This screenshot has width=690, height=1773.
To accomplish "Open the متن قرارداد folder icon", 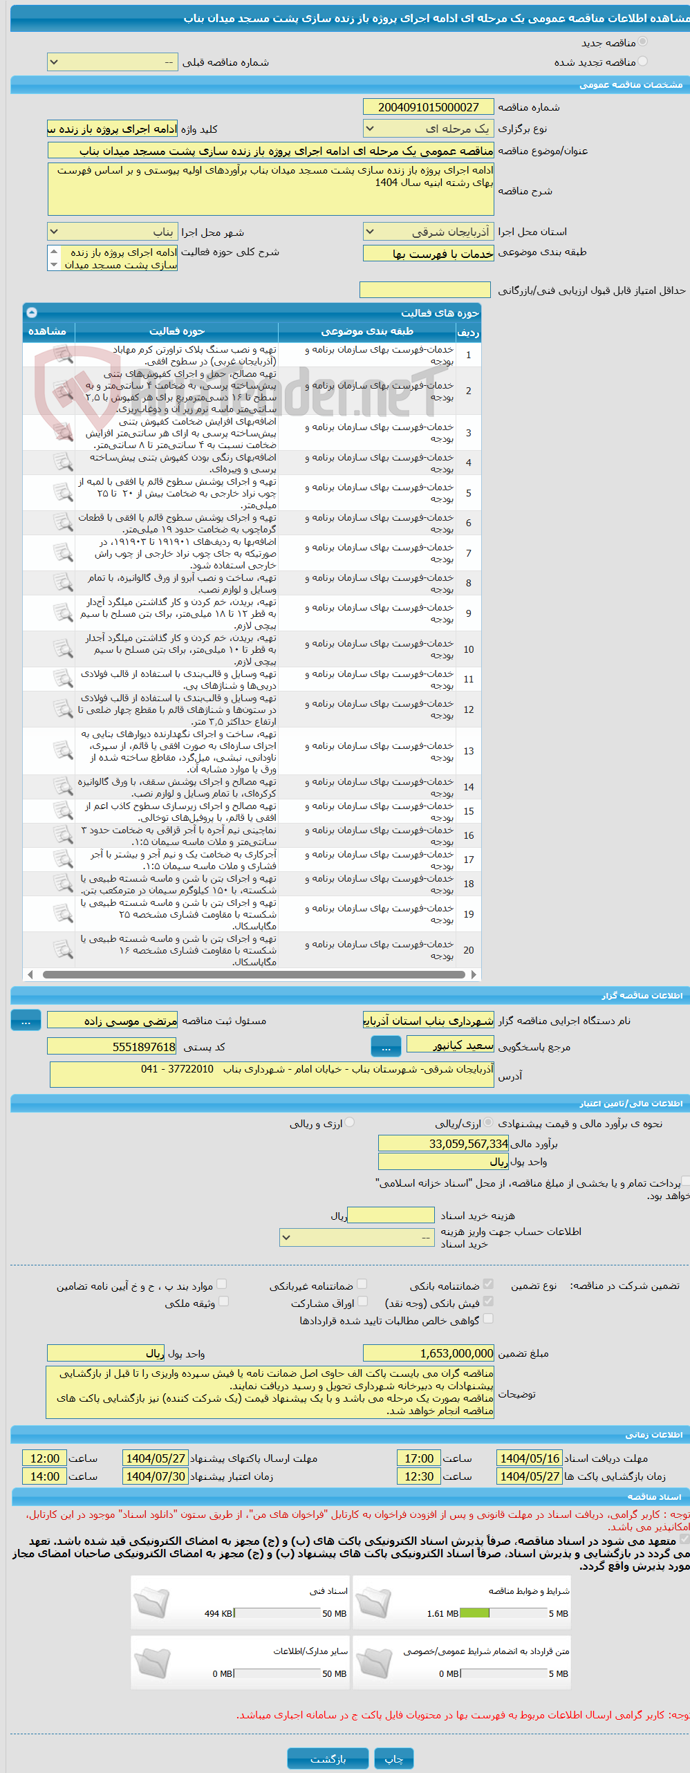I will click(x=374, y=1663).
